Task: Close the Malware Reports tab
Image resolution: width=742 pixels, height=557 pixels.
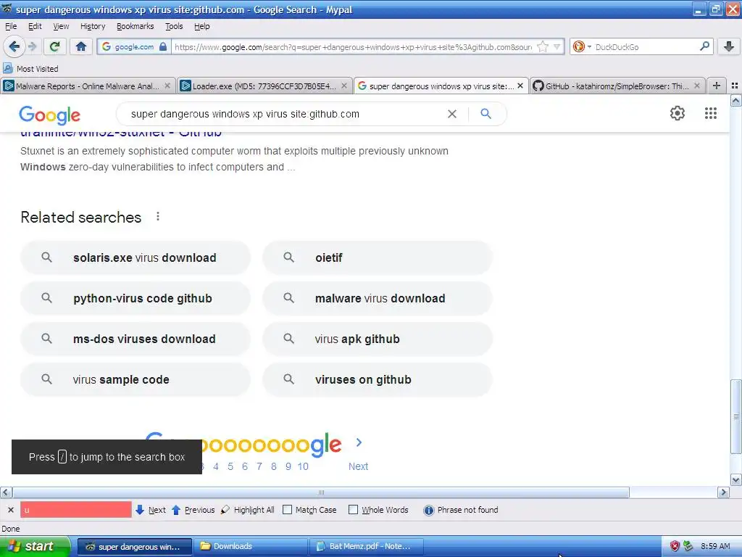Action: [167, 86]
